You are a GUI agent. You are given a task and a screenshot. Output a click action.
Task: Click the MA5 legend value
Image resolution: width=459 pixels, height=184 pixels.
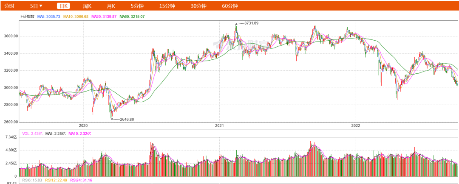(x=49, y=17)
